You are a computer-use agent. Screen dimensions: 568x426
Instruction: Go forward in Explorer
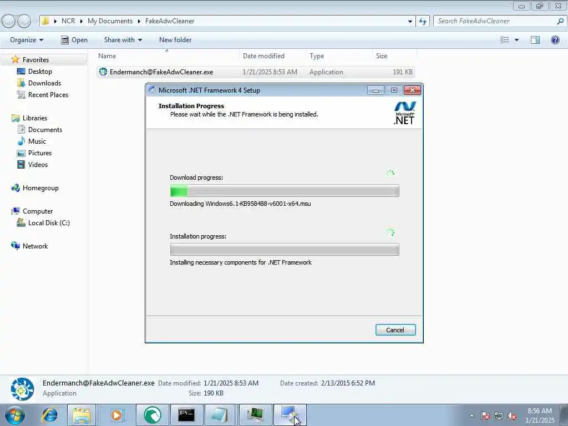24,22
